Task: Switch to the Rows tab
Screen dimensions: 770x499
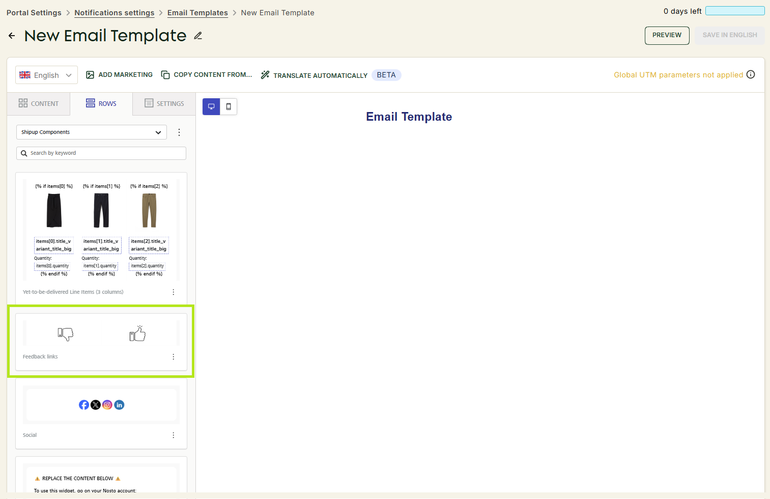Action: click(x=101, y=103)
